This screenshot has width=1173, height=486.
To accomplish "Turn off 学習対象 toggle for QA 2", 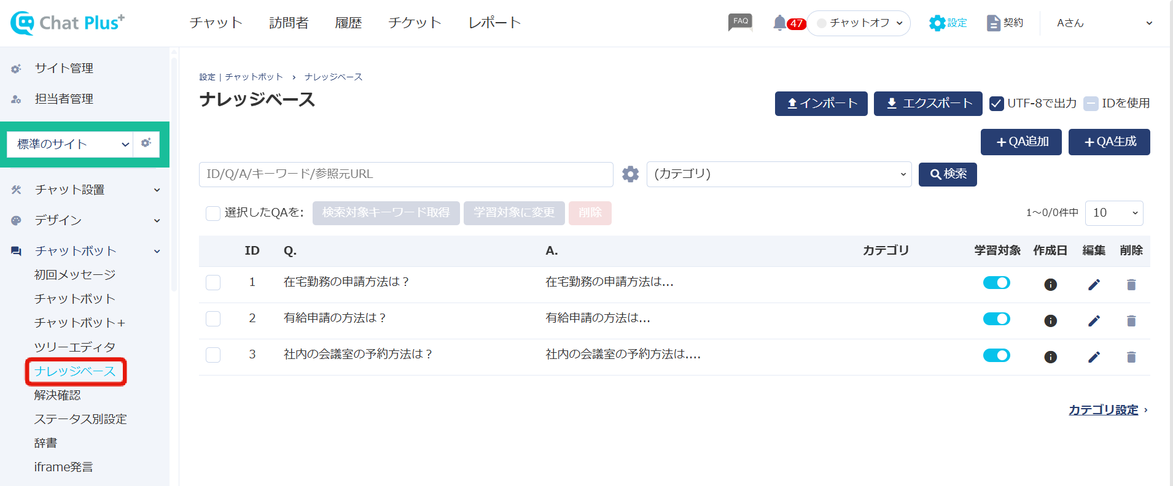I will [997, 318].
